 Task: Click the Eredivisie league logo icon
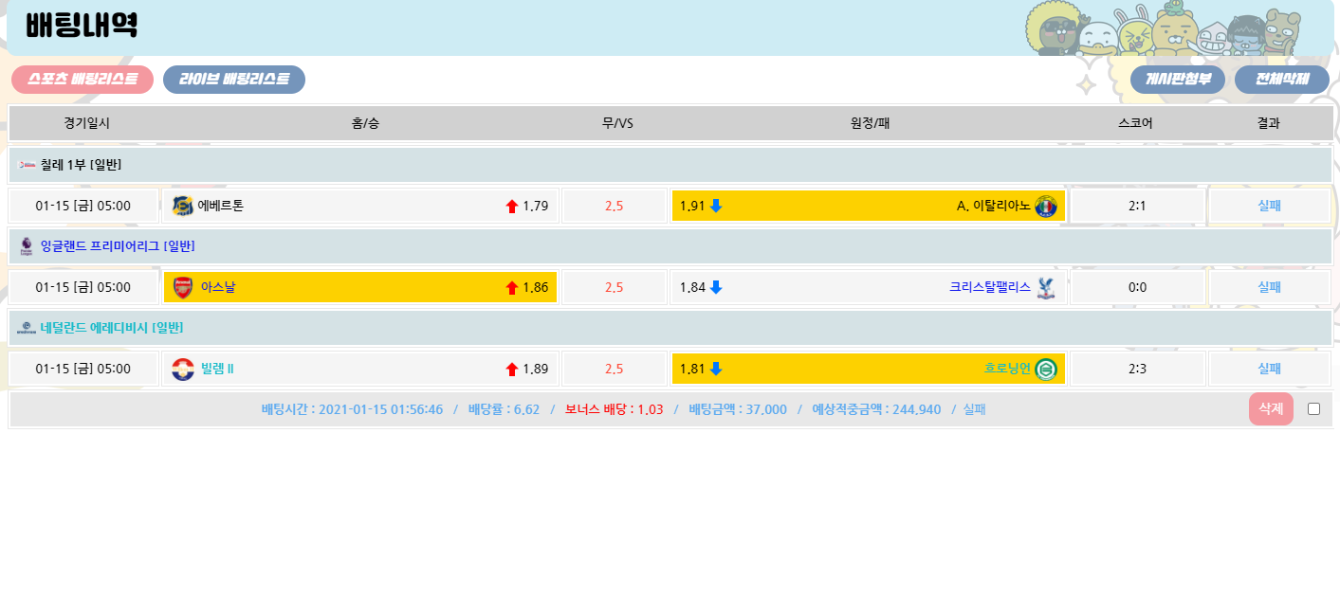click(x=27, y=328)
